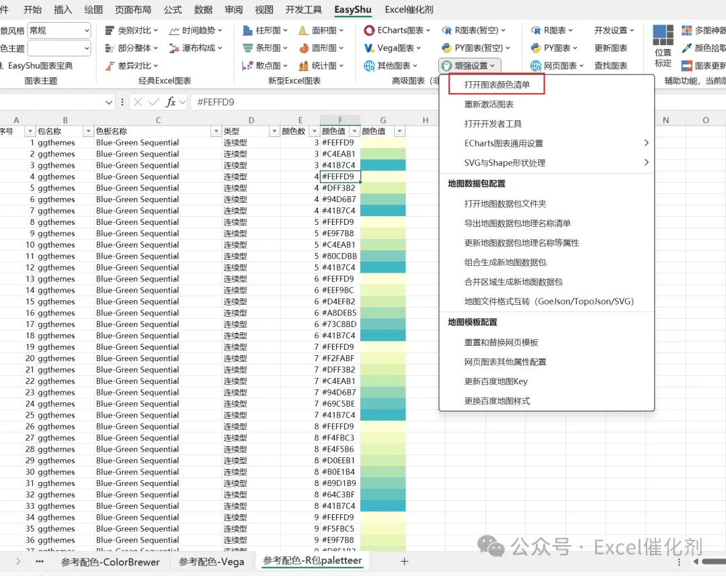Select 打开图表颜色清单 from the menu
Viewport: 726px width, 576px height.
click(497, 85)
